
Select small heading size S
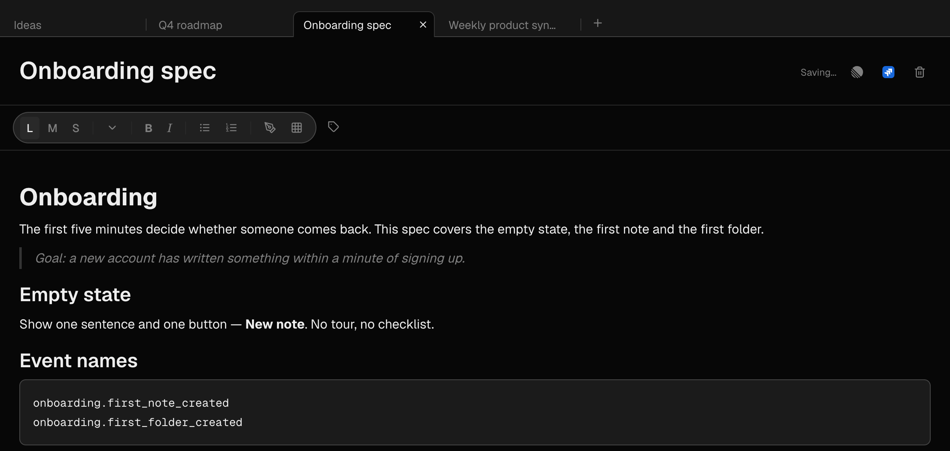76,128
